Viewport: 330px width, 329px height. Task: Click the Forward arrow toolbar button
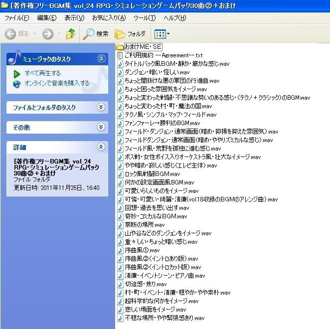point(48,34)
